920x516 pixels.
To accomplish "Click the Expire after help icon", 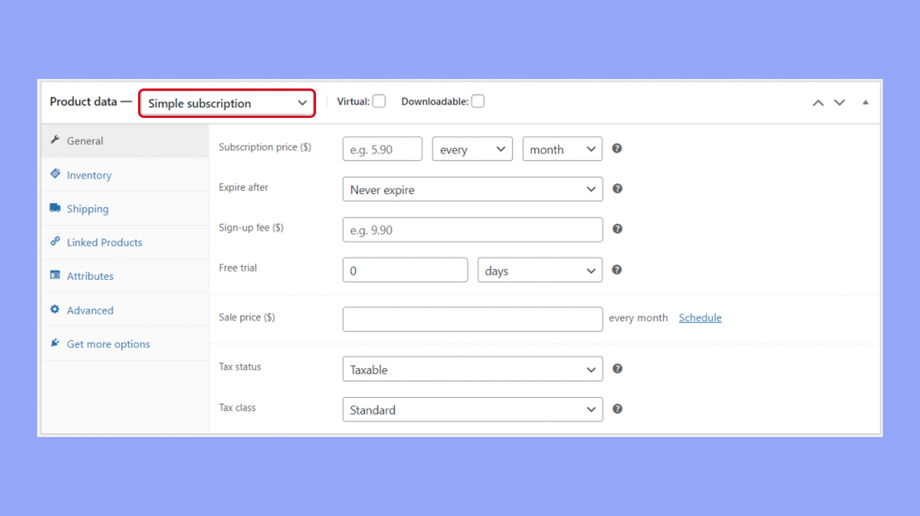I will tap(617, 189).
